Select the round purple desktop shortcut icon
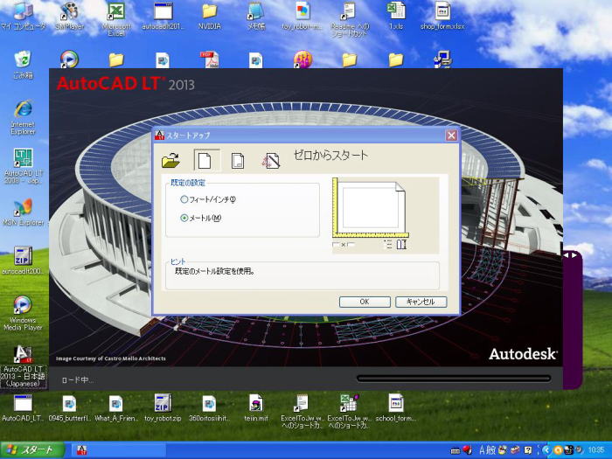The width and height of the screenshot is (612, 459). 303,59
